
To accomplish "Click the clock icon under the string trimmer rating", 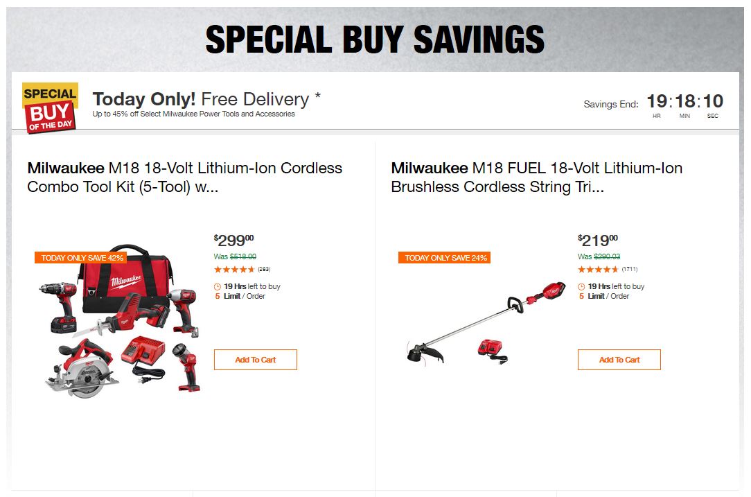I will (582, 286).
